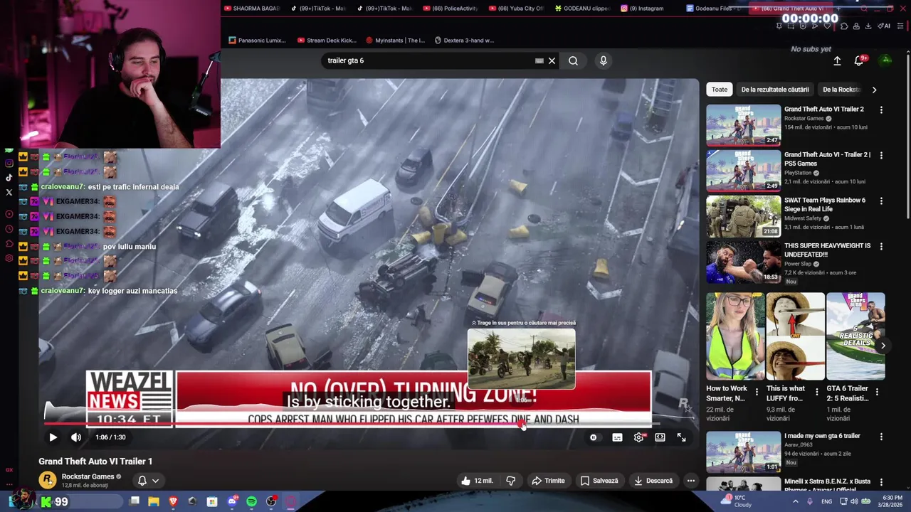Show more filter chips with arrow
The width and height of the screenshot is (911, 512).
(874, 90)
